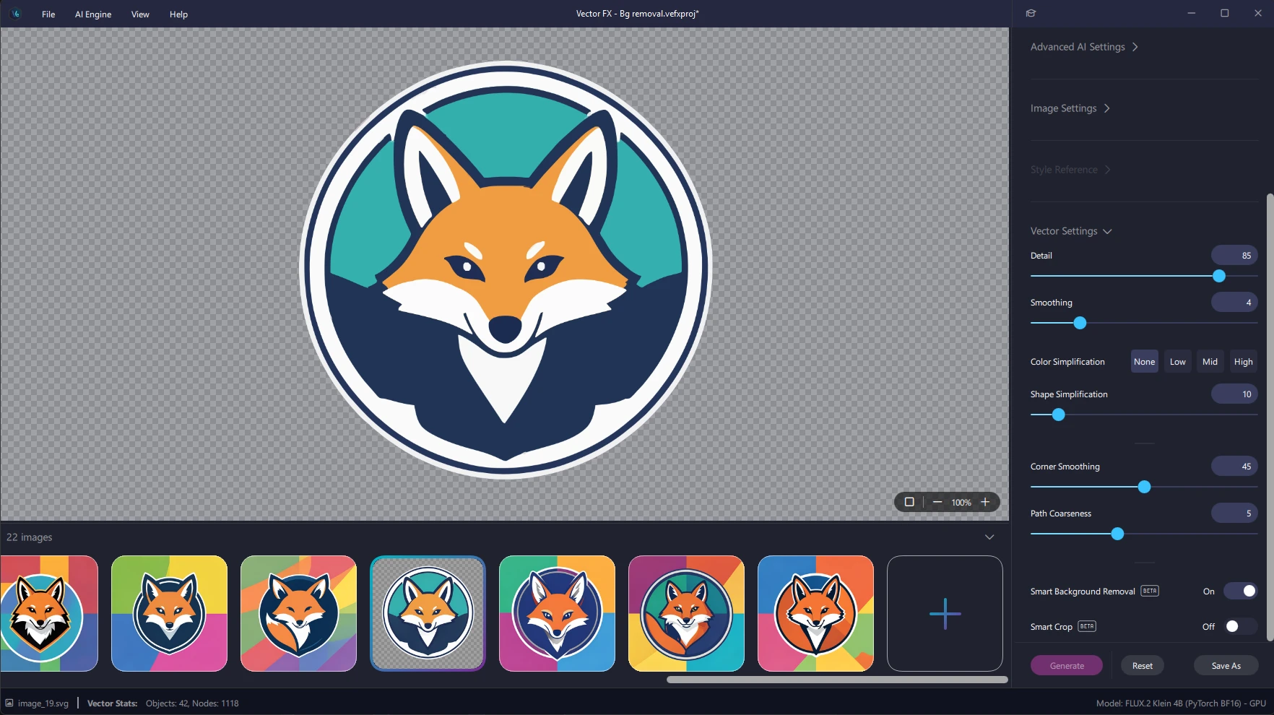Open the View menu
1274x715 pixels.
(140, 14)
